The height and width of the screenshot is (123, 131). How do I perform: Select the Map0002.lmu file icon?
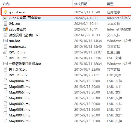click(5, 104)
